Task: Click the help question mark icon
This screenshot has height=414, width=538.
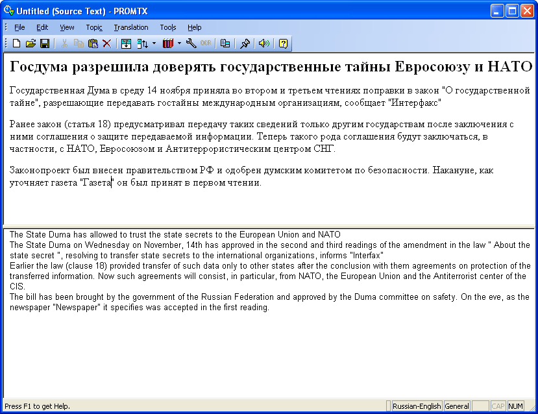Action: coord(283,43)
